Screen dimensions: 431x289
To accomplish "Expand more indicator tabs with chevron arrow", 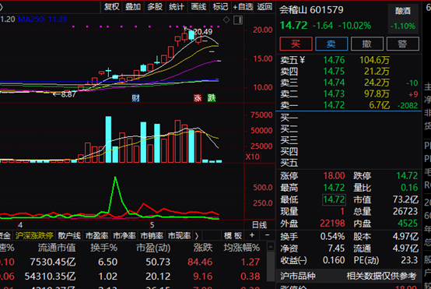I will (x=197, y=236).
